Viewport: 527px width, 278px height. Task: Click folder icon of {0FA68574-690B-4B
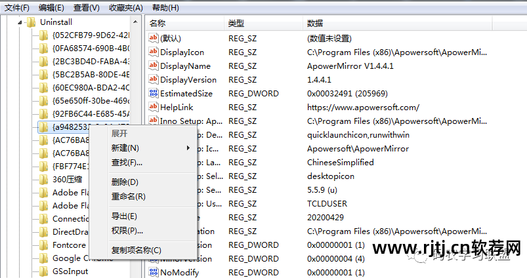44,49
